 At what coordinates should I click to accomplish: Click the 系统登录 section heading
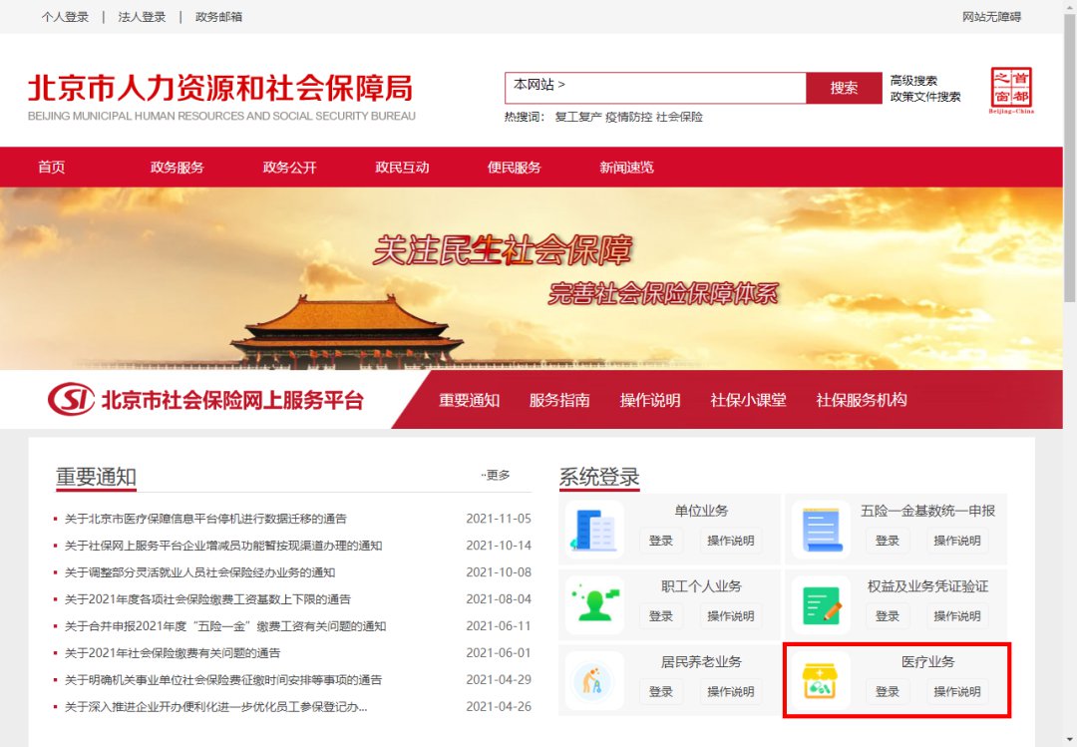coord(599,477)
